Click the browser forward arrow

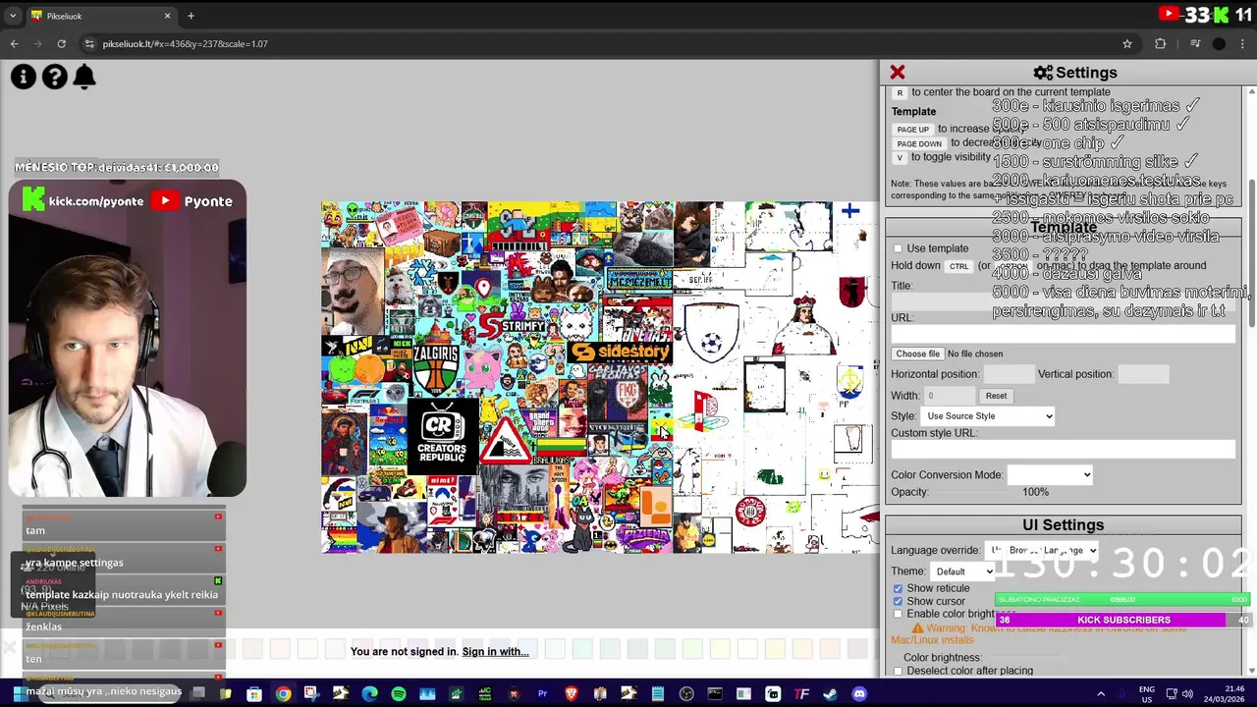pos(37,43)
